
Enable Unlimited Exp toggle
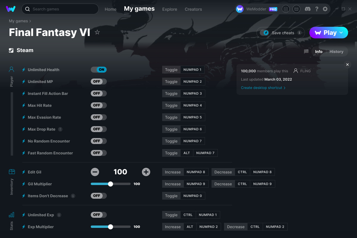pos(99,215)
